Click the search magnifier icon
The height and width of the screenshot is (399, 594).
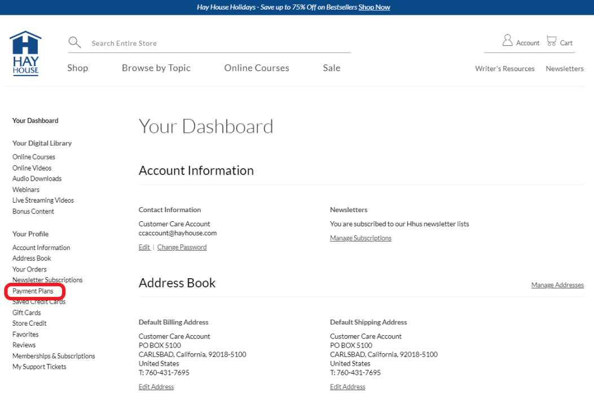(x=74, y=42)
